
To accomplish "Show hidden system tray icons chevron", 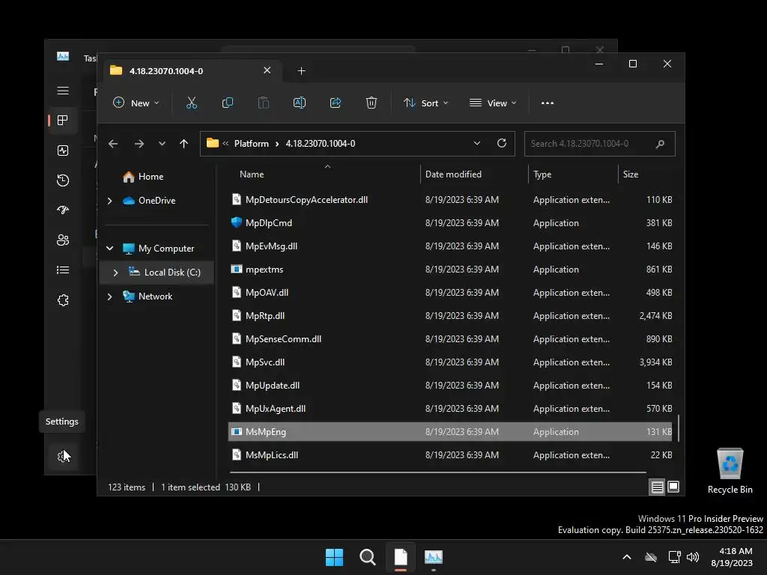I will click(627, 557).
